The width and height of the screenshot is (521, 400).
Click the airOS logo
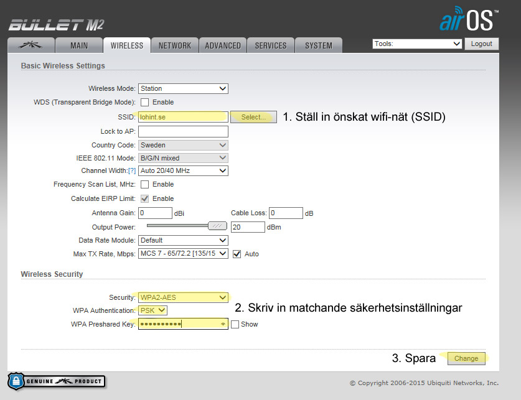[469, 19]
